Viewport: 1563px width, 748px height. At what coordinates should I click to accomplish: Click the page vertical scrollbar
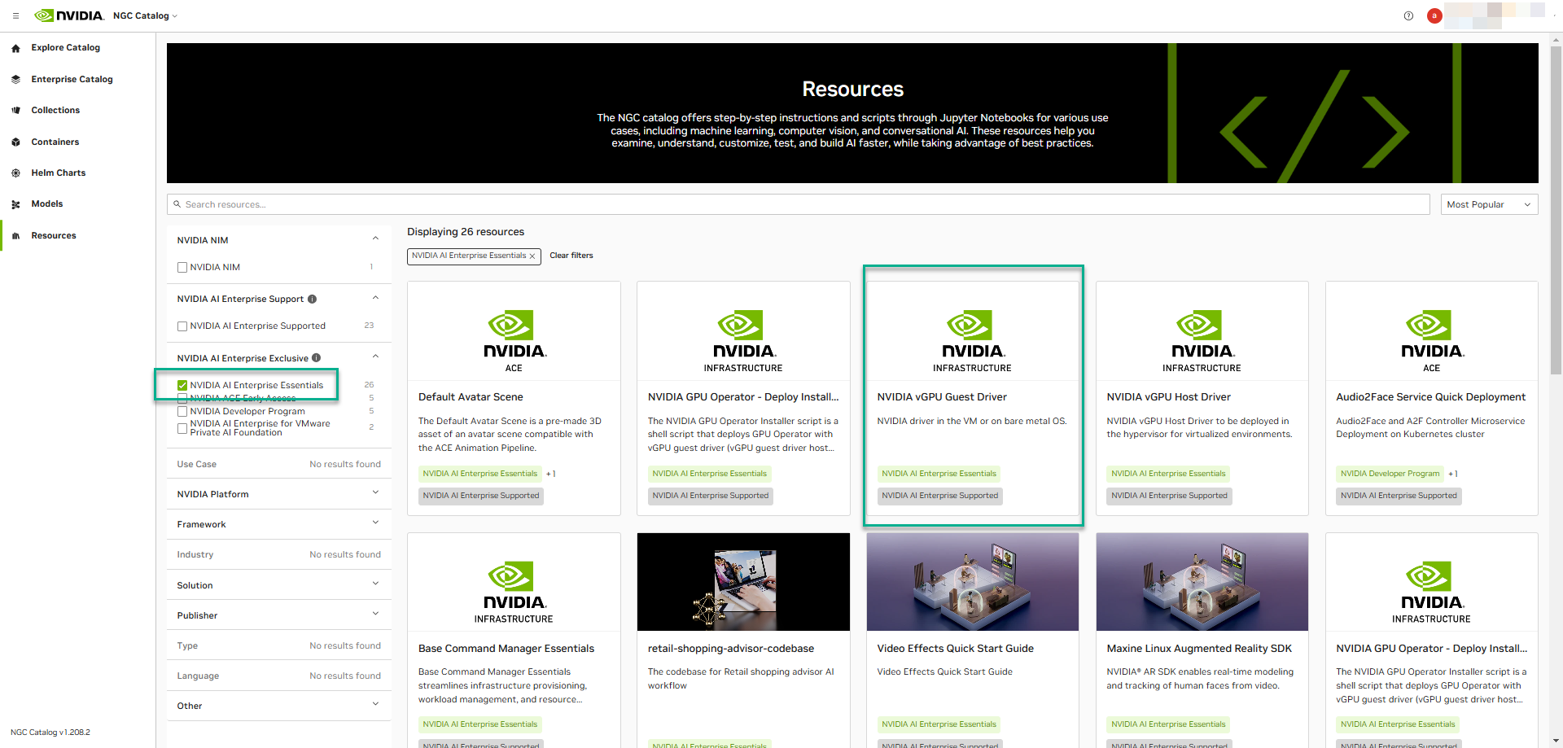click(1556, 212)
